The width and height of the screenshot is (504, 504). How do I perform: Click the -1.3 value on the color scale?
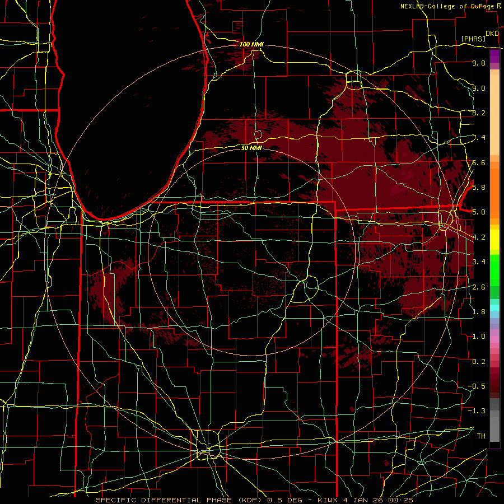(477, 411)
